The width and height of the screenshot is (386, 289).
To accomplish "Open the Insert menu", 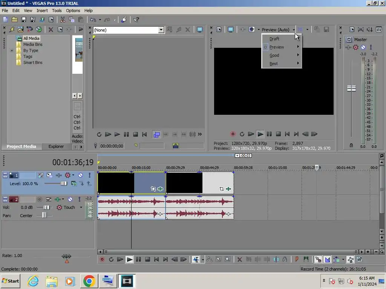I will click(x=42, y=11).
